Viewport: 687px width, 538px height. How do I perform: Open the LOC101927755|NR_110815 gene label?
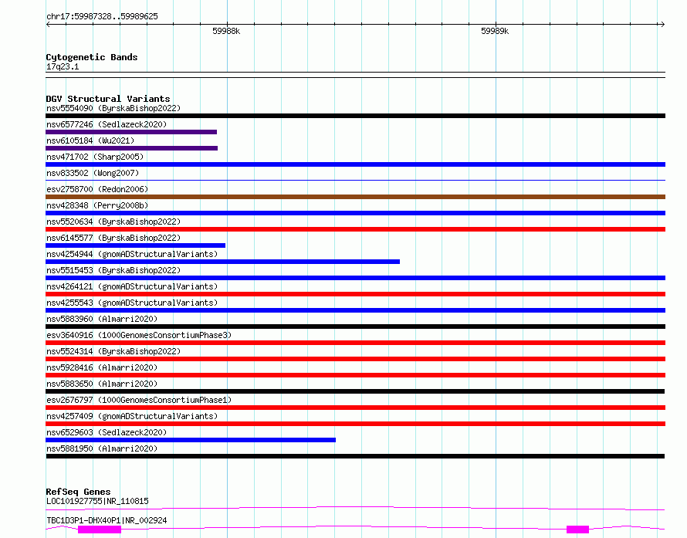pos(97,501)
